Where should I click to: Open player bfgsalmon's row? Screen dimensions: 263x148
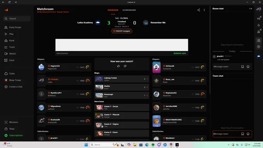pyautogui.click(x=64, y=107)
